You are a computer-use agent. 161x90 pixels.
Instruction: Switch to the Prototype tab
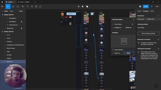[145, 11]
